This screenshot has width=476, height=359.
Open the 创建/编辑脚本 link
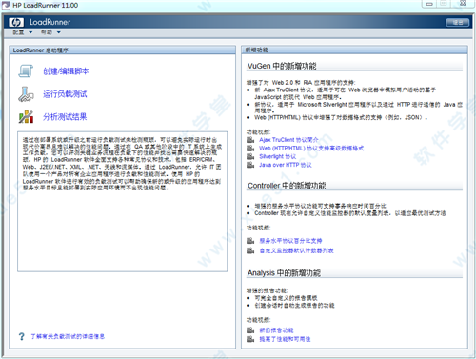coord(66,71)
